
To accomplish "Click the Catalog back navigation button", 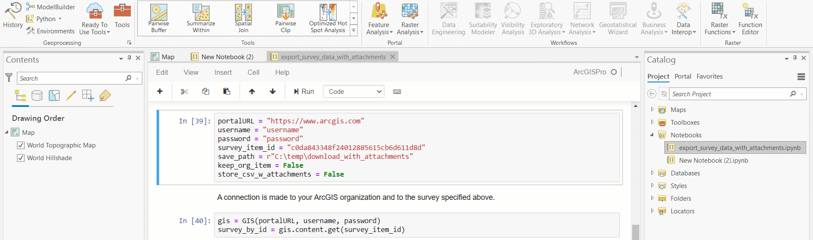I will click(x=652, y=94).
